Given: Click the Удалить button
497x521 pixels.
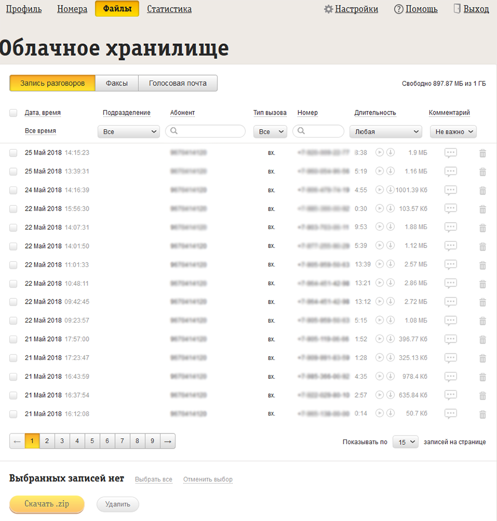Looking at the screenshot, I should pos(118,504).
